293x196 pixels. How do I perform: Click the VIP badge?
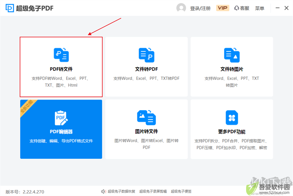(223, 8)
